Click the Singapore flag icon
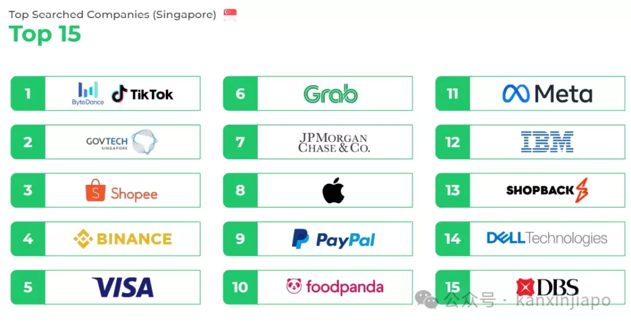 point(230,15)
